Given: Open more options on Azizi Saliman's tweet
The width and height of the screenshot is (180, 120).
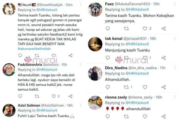Looking at the screenshot, I should [81, 105].
